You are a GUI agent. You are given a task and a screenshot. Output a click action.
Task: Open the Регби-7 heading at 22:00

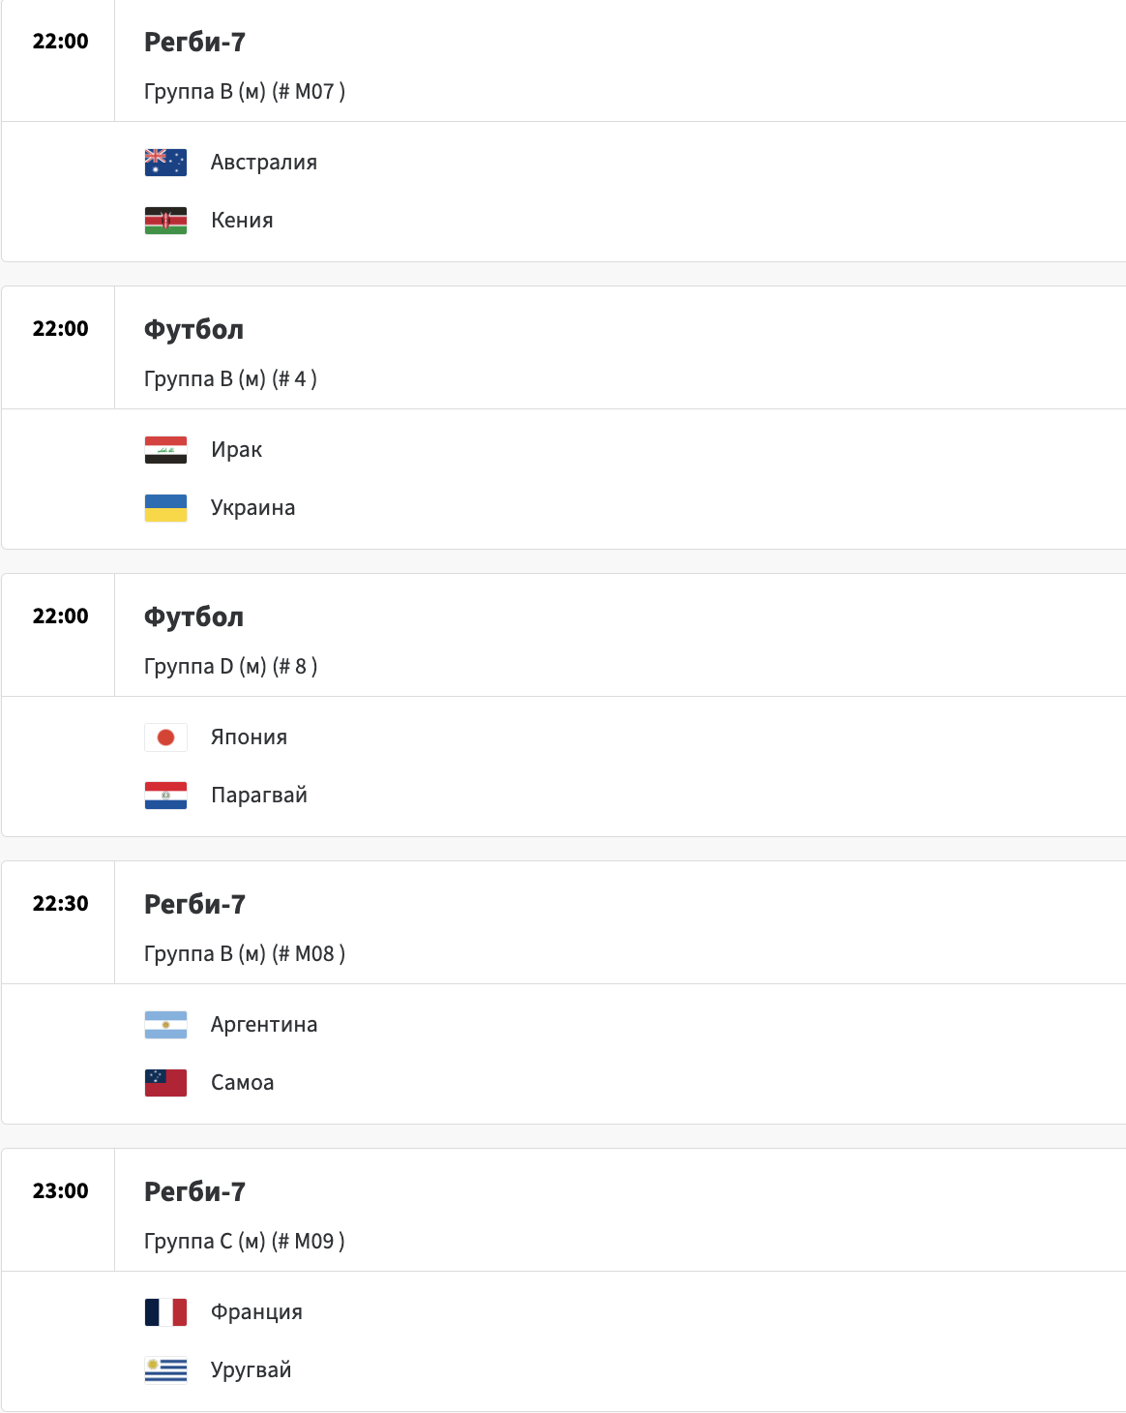pyautogui.click(x=194, y=43)
